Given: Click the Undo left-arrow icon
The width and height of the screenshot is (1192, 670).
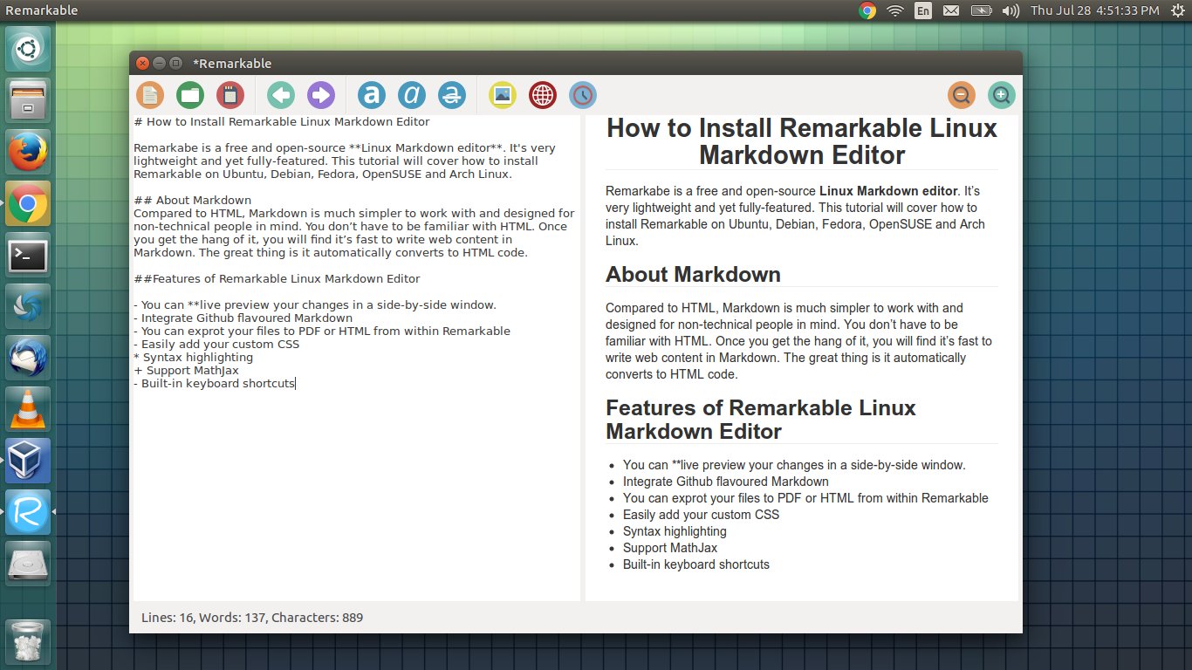Looking at the screenshot, I should (x=281, y=94).
